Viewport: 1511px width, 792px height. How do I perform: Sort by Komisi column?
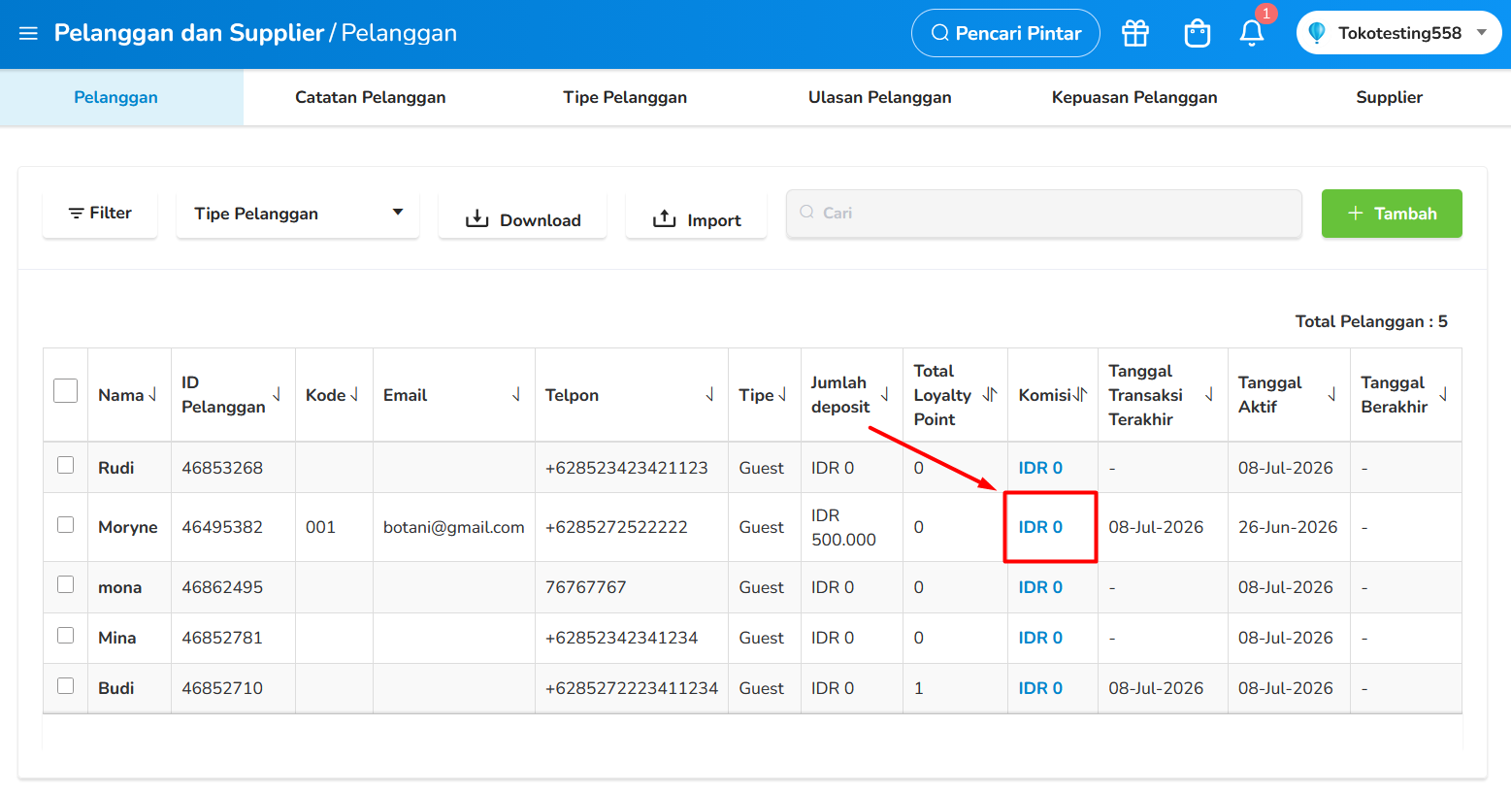pos(1080,395)
